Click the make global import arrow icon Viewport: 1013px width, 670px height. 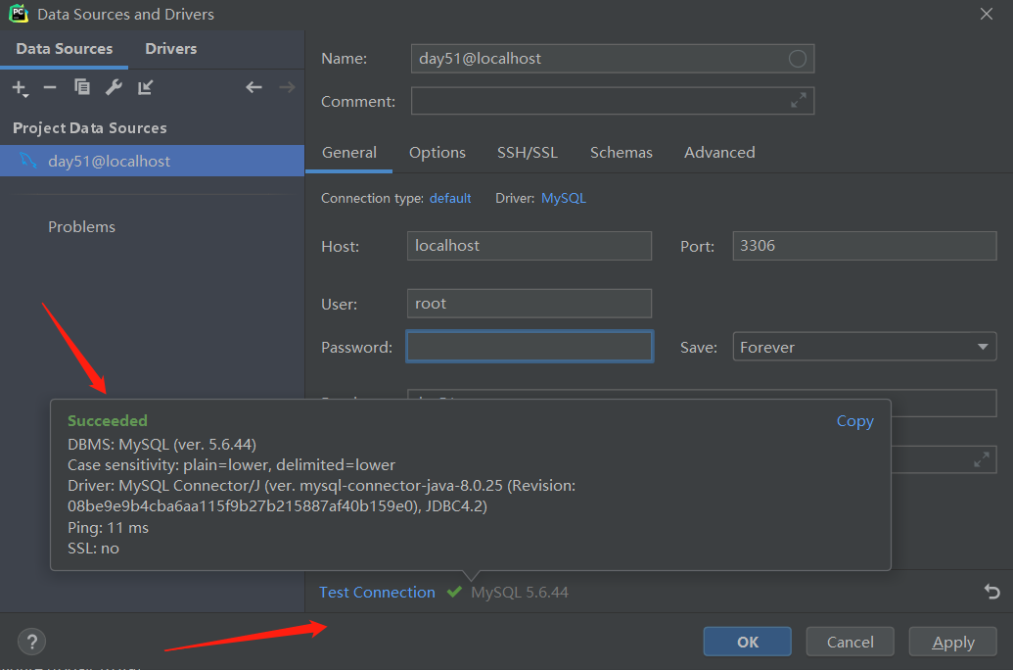[146, 86]
